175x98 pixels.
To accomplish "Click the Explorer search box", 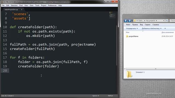I will point(172,21).
